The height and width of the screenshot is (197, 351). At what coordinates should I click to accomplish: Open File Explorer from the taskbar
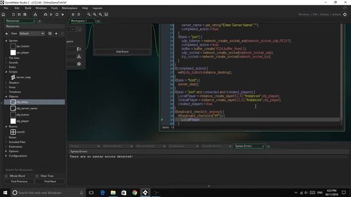(x=113, y=193)
